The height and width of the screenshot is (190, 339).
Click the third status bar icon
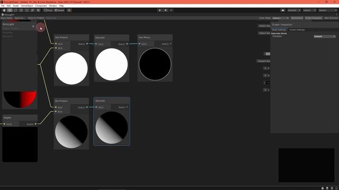click(332, 188)
